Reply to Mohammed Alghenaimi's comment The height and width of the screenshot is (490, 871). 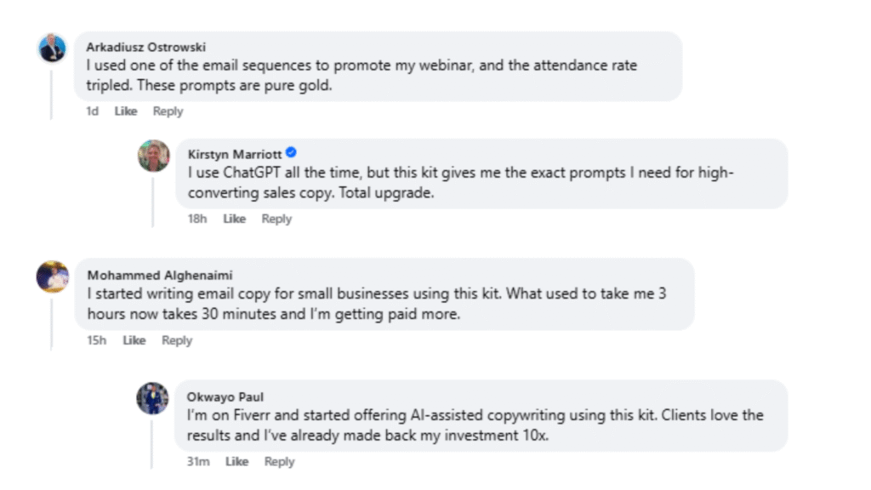pos(177,340)
